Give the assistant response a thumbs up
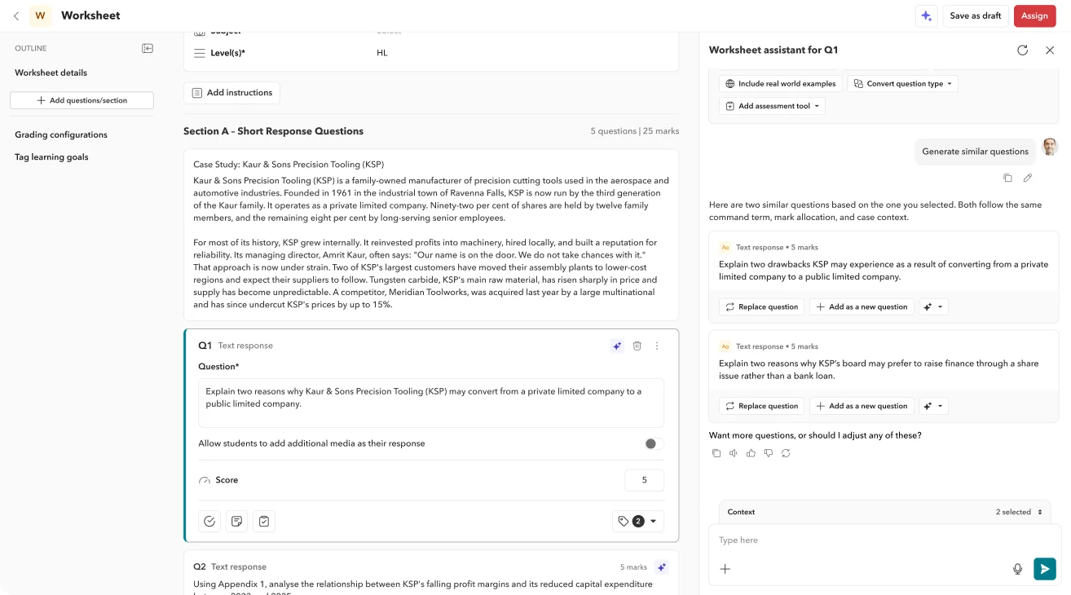1071x595 pixels. pos(751,453)
